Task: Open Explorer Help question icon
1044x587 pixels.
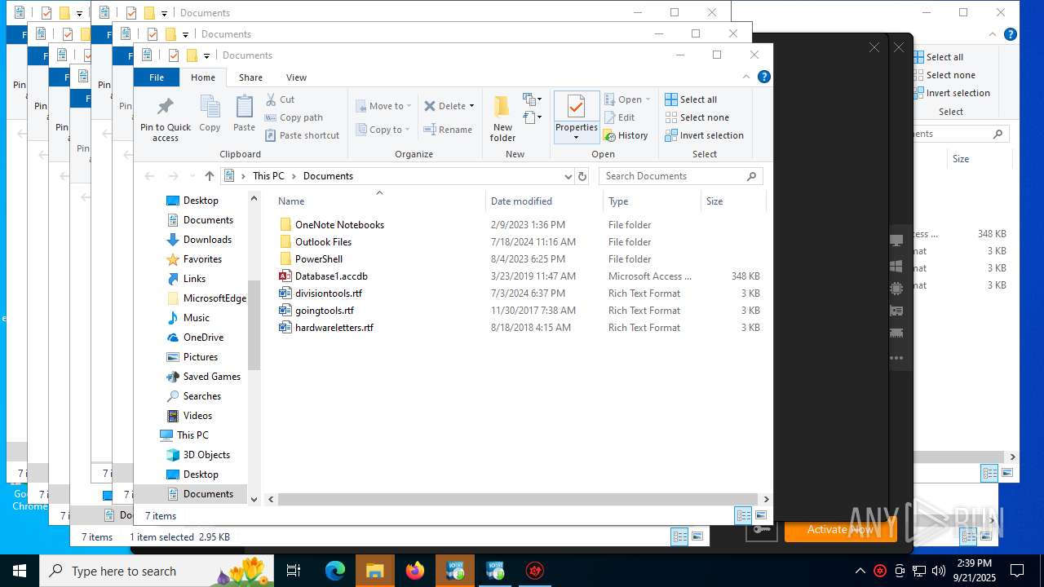Action: [764, 77]
